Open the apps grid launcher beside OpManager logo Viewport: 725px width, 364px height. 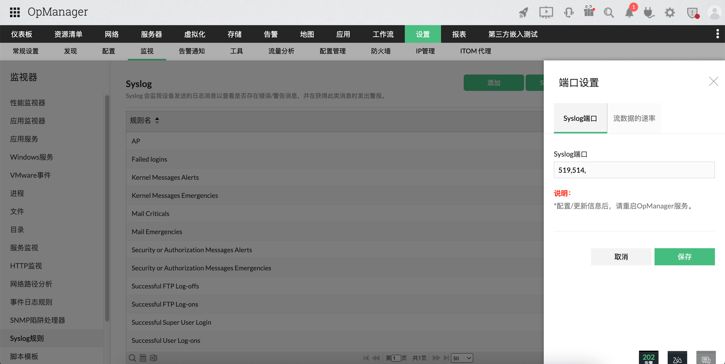pos(15,12)
